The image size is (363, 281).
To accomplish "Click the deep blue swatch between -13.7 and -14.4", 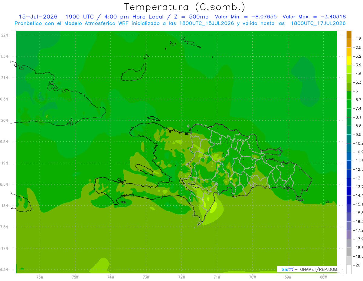I will (x=349, y=191).
